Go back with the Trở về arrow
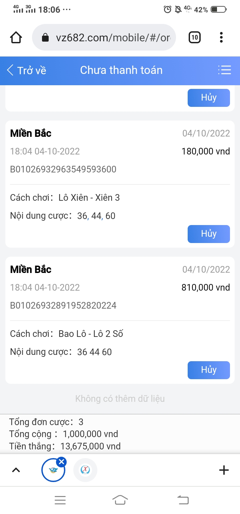Screen dimensions: 240x514 [x=26, y=70]
